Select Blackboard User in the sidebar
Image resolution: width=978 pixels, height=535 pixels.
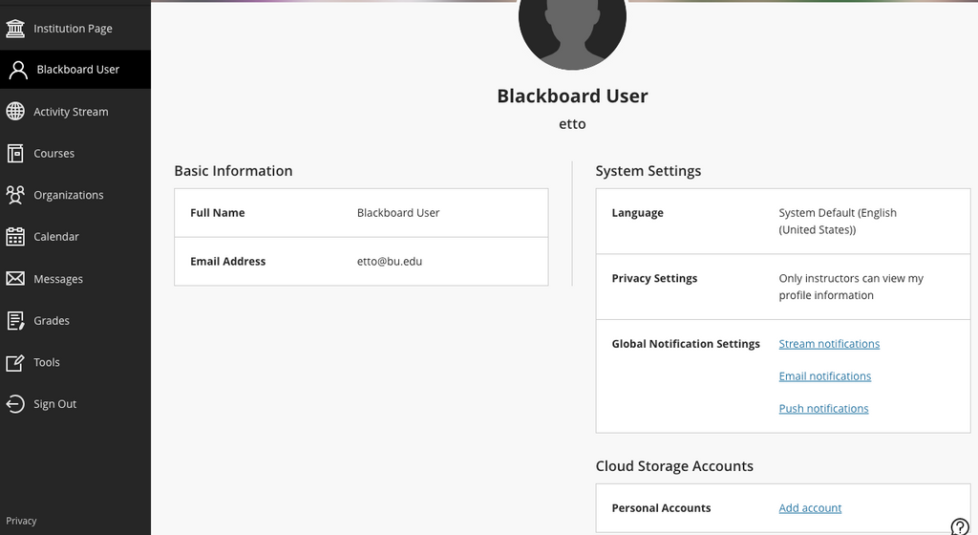point(76,70)
